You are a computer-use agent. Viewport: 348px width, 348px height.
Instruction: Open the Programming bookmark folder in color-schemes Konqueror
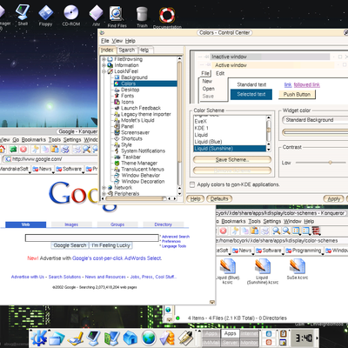304,251
